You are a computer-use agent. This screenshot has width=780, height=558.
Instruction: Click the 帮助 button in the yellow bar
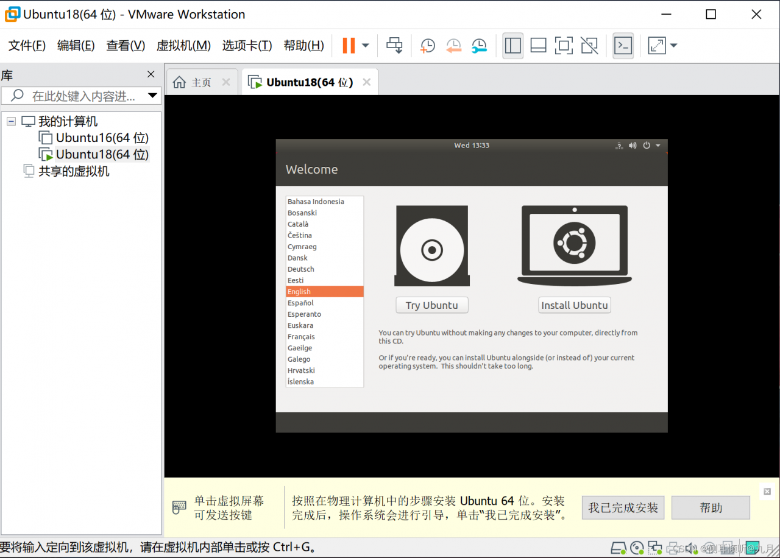tap(711, 507)
